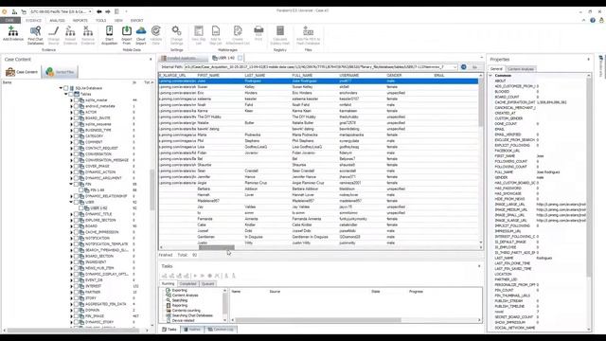Expand the COMMENT table node
The height and width of the screenshot is (341, 606).
click(x=72, y=142)
